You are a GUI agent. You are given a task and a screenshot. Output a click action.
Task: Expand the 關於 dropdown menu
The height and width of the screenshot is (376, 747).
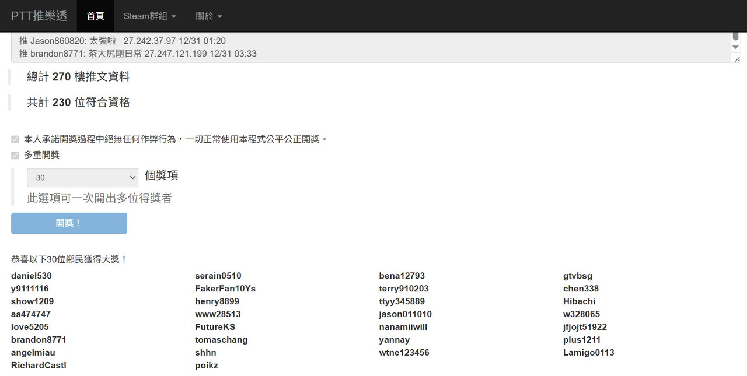pyautogui.click(x=209, y=16)
